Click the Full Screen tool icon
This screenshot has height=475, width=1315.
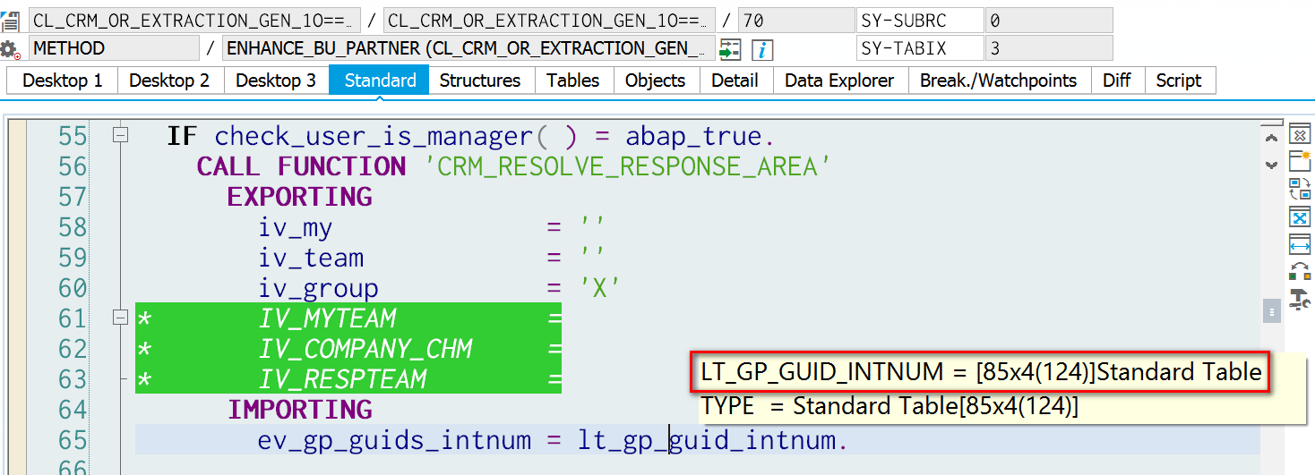coord(1299,216)
